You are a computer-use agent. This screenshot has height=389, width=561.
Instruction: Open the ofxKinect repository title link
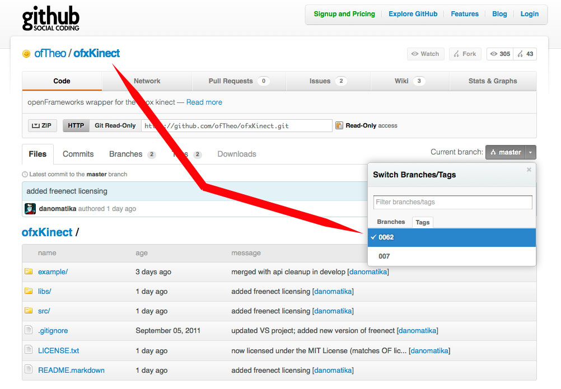[97, 53]
